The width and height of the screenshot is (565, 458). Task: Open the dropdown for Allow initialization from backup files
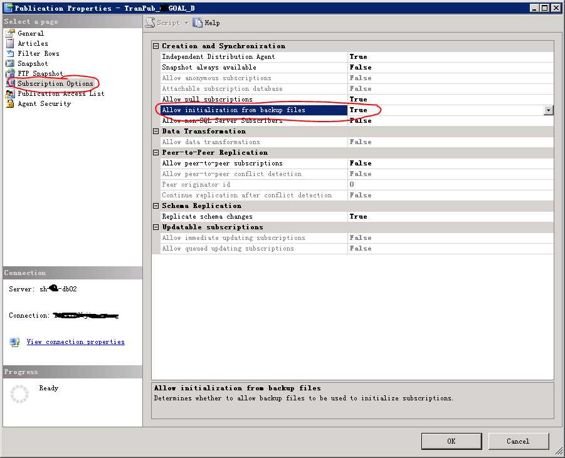[549, 110]
